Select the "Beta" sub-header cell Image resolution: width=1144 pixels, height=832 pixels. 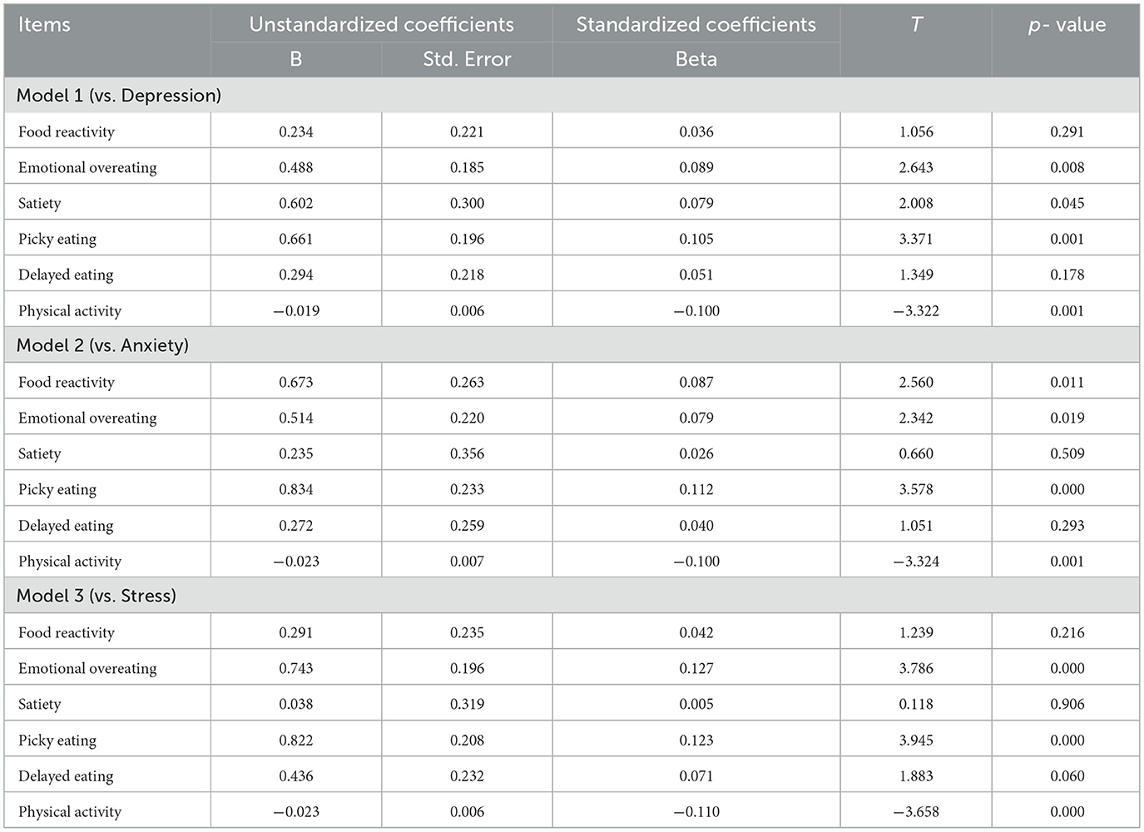696,60
